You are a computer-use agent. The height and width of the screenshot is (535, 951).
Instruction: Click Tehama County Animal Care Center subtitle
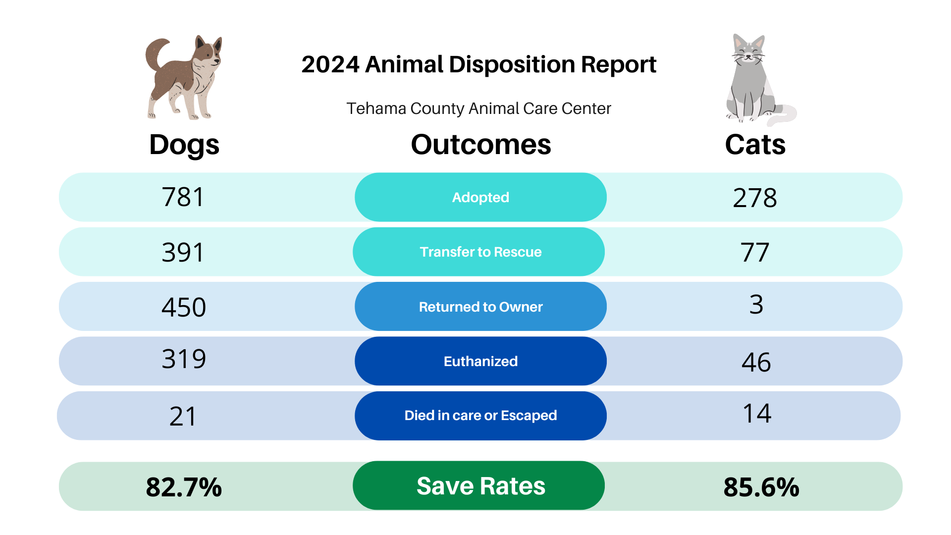(x=478, y=108)
